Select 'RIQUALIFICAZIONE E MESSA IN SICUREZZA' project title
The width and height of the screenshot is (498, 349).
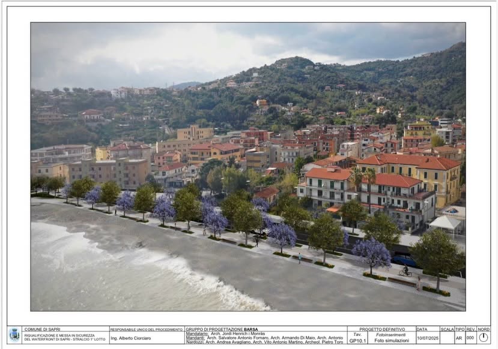(59, 335)
